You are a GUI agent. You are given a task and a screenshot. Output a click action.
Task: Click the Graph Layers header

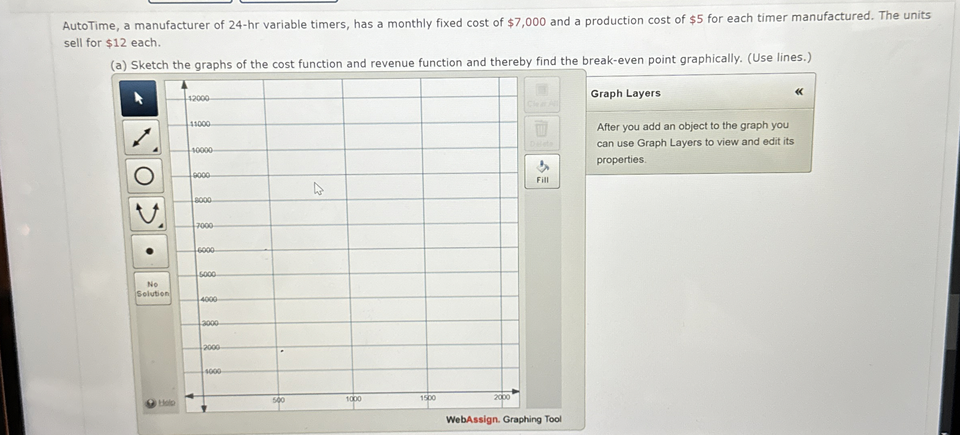tap(625, 93)
